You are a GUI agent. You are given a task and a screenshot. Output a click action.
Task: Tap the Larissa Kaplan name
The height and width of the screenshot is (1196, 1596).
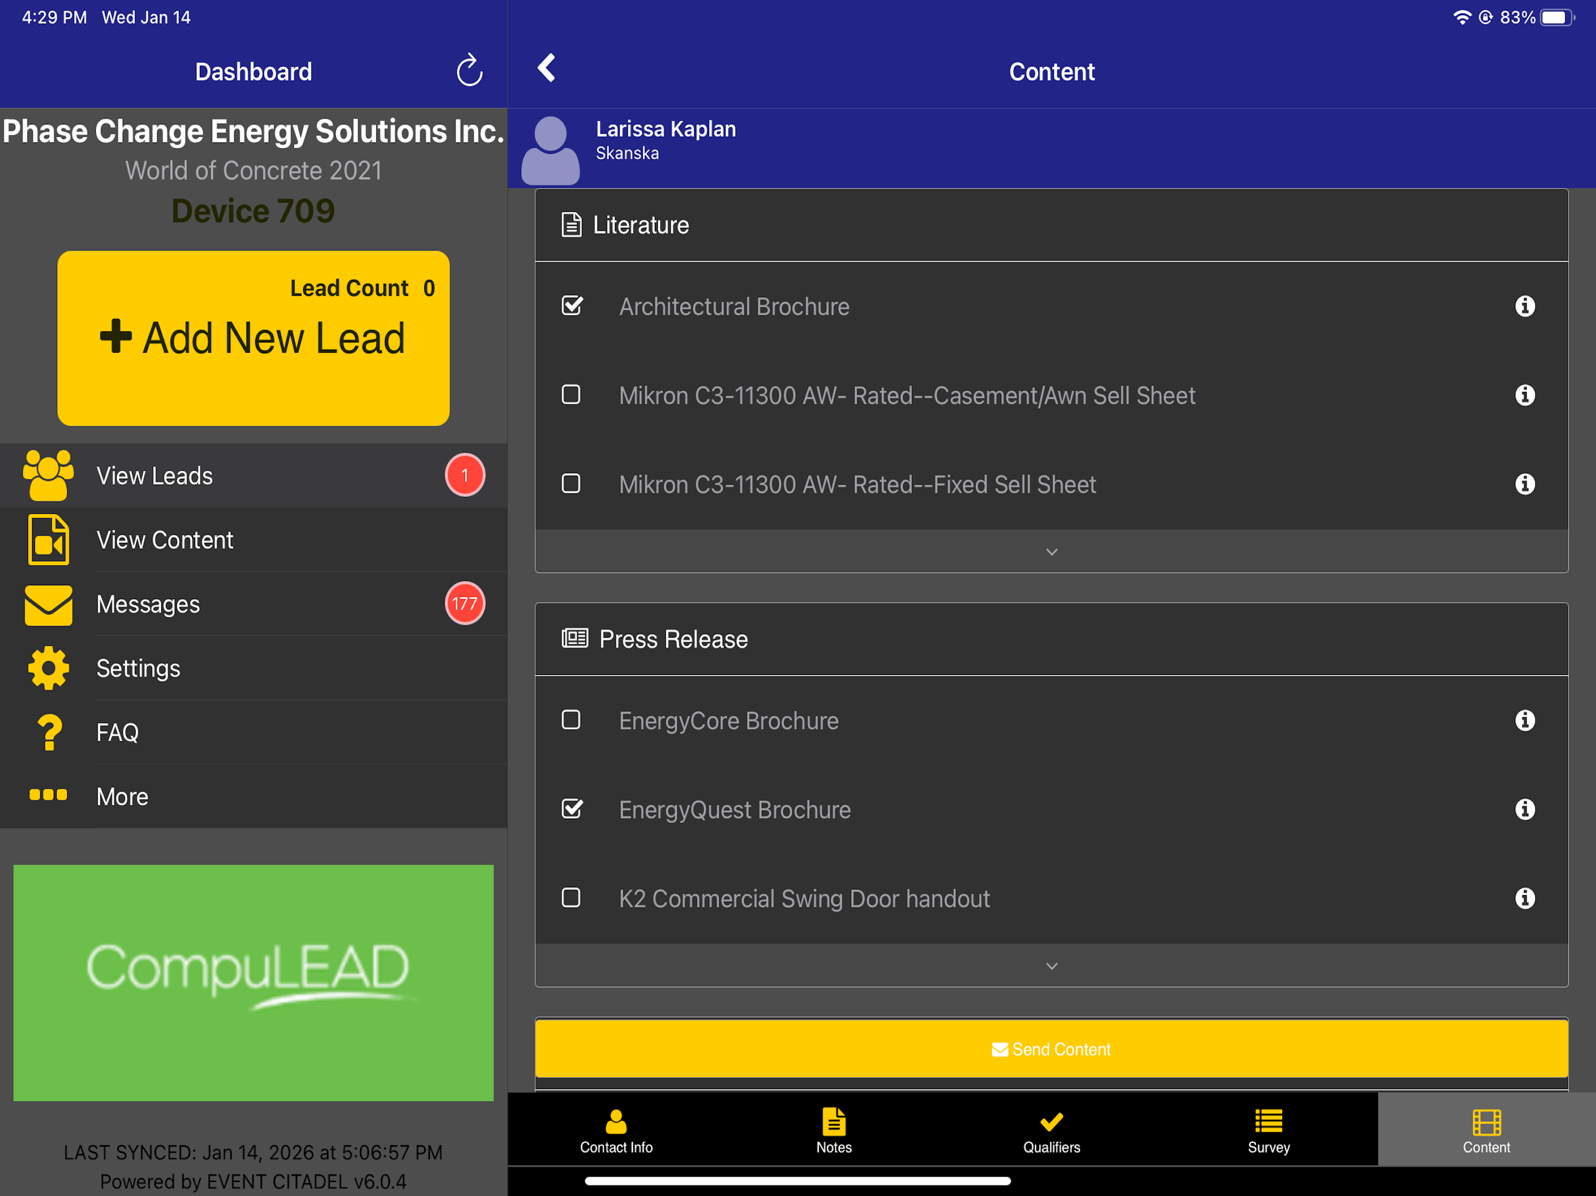[666, 129]
